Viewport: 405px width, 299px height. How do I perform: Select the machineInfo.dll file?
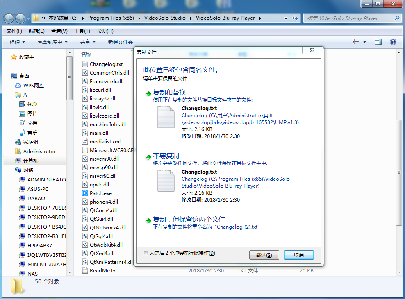click(108, 124)
